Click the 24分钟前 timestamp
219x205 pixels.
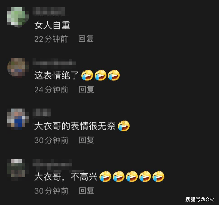click(x=51, y=90)
